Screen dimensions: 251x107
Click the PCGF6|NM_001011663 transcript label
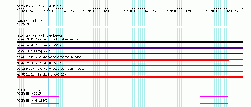coord(32,101)
